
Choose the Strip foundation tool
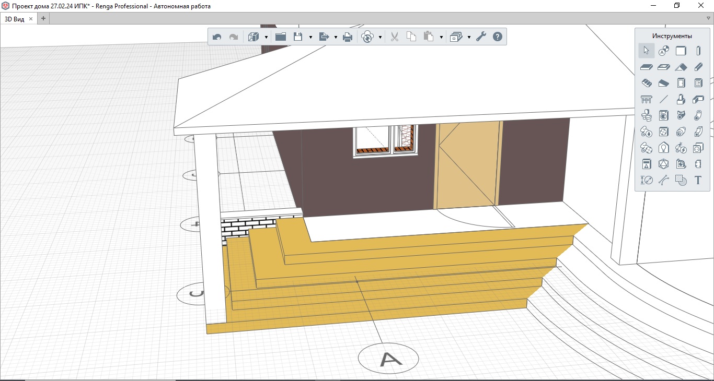click(x=698, y=99)
